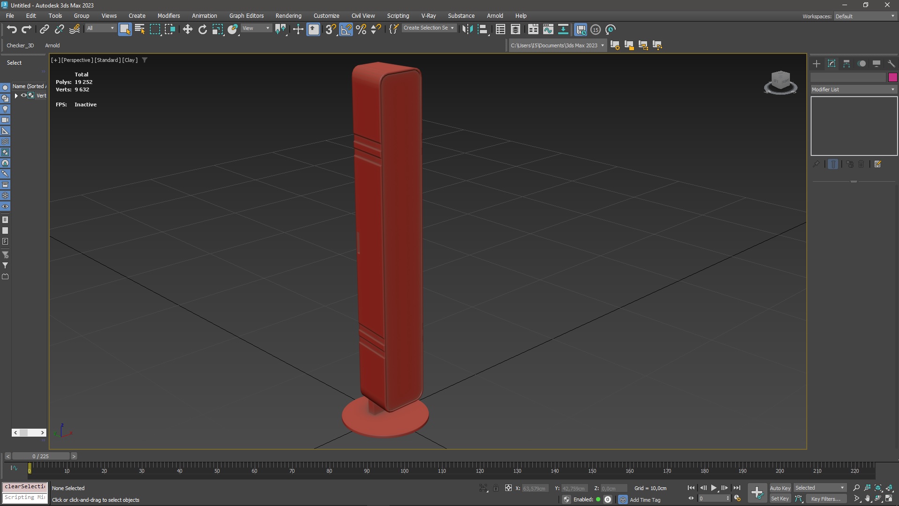This screenshot has width=899, height=506.
Task: Click the pink object color swatch
Action: pyautogui.click(x=892, y=77)
